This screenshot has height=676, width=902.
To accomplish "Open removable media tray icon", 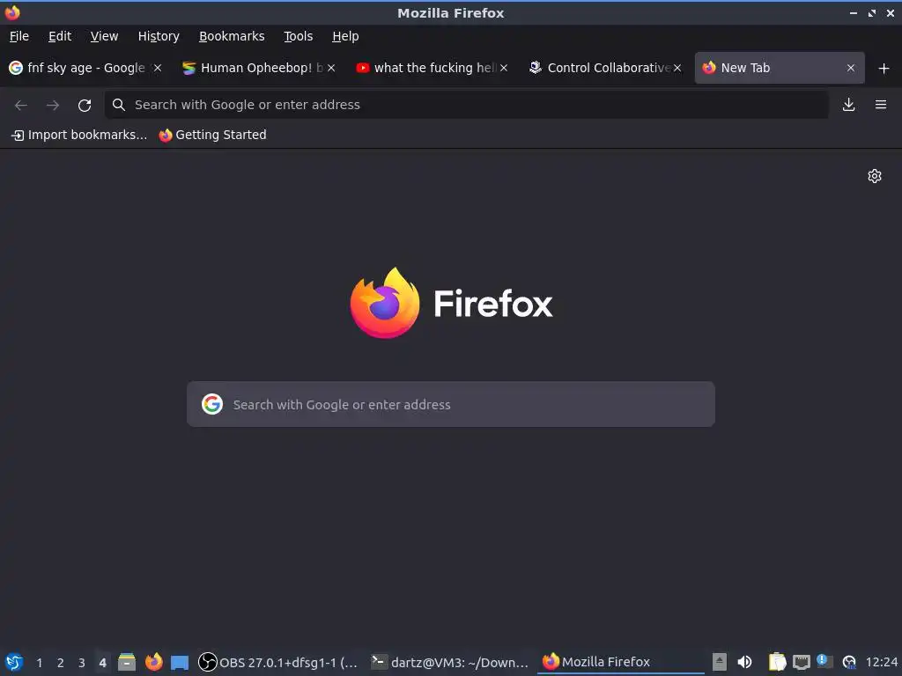I will [x=719, y=662].
